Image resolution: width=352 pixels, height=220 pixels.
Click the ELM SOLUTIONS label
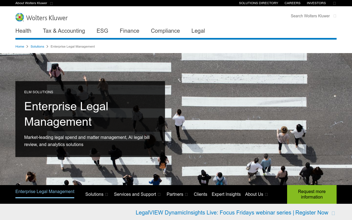point(38,92)
